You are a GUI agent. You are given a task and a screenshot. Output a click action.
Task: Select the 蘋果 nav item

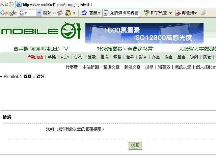pyautogui.click(x=130, y=57)
